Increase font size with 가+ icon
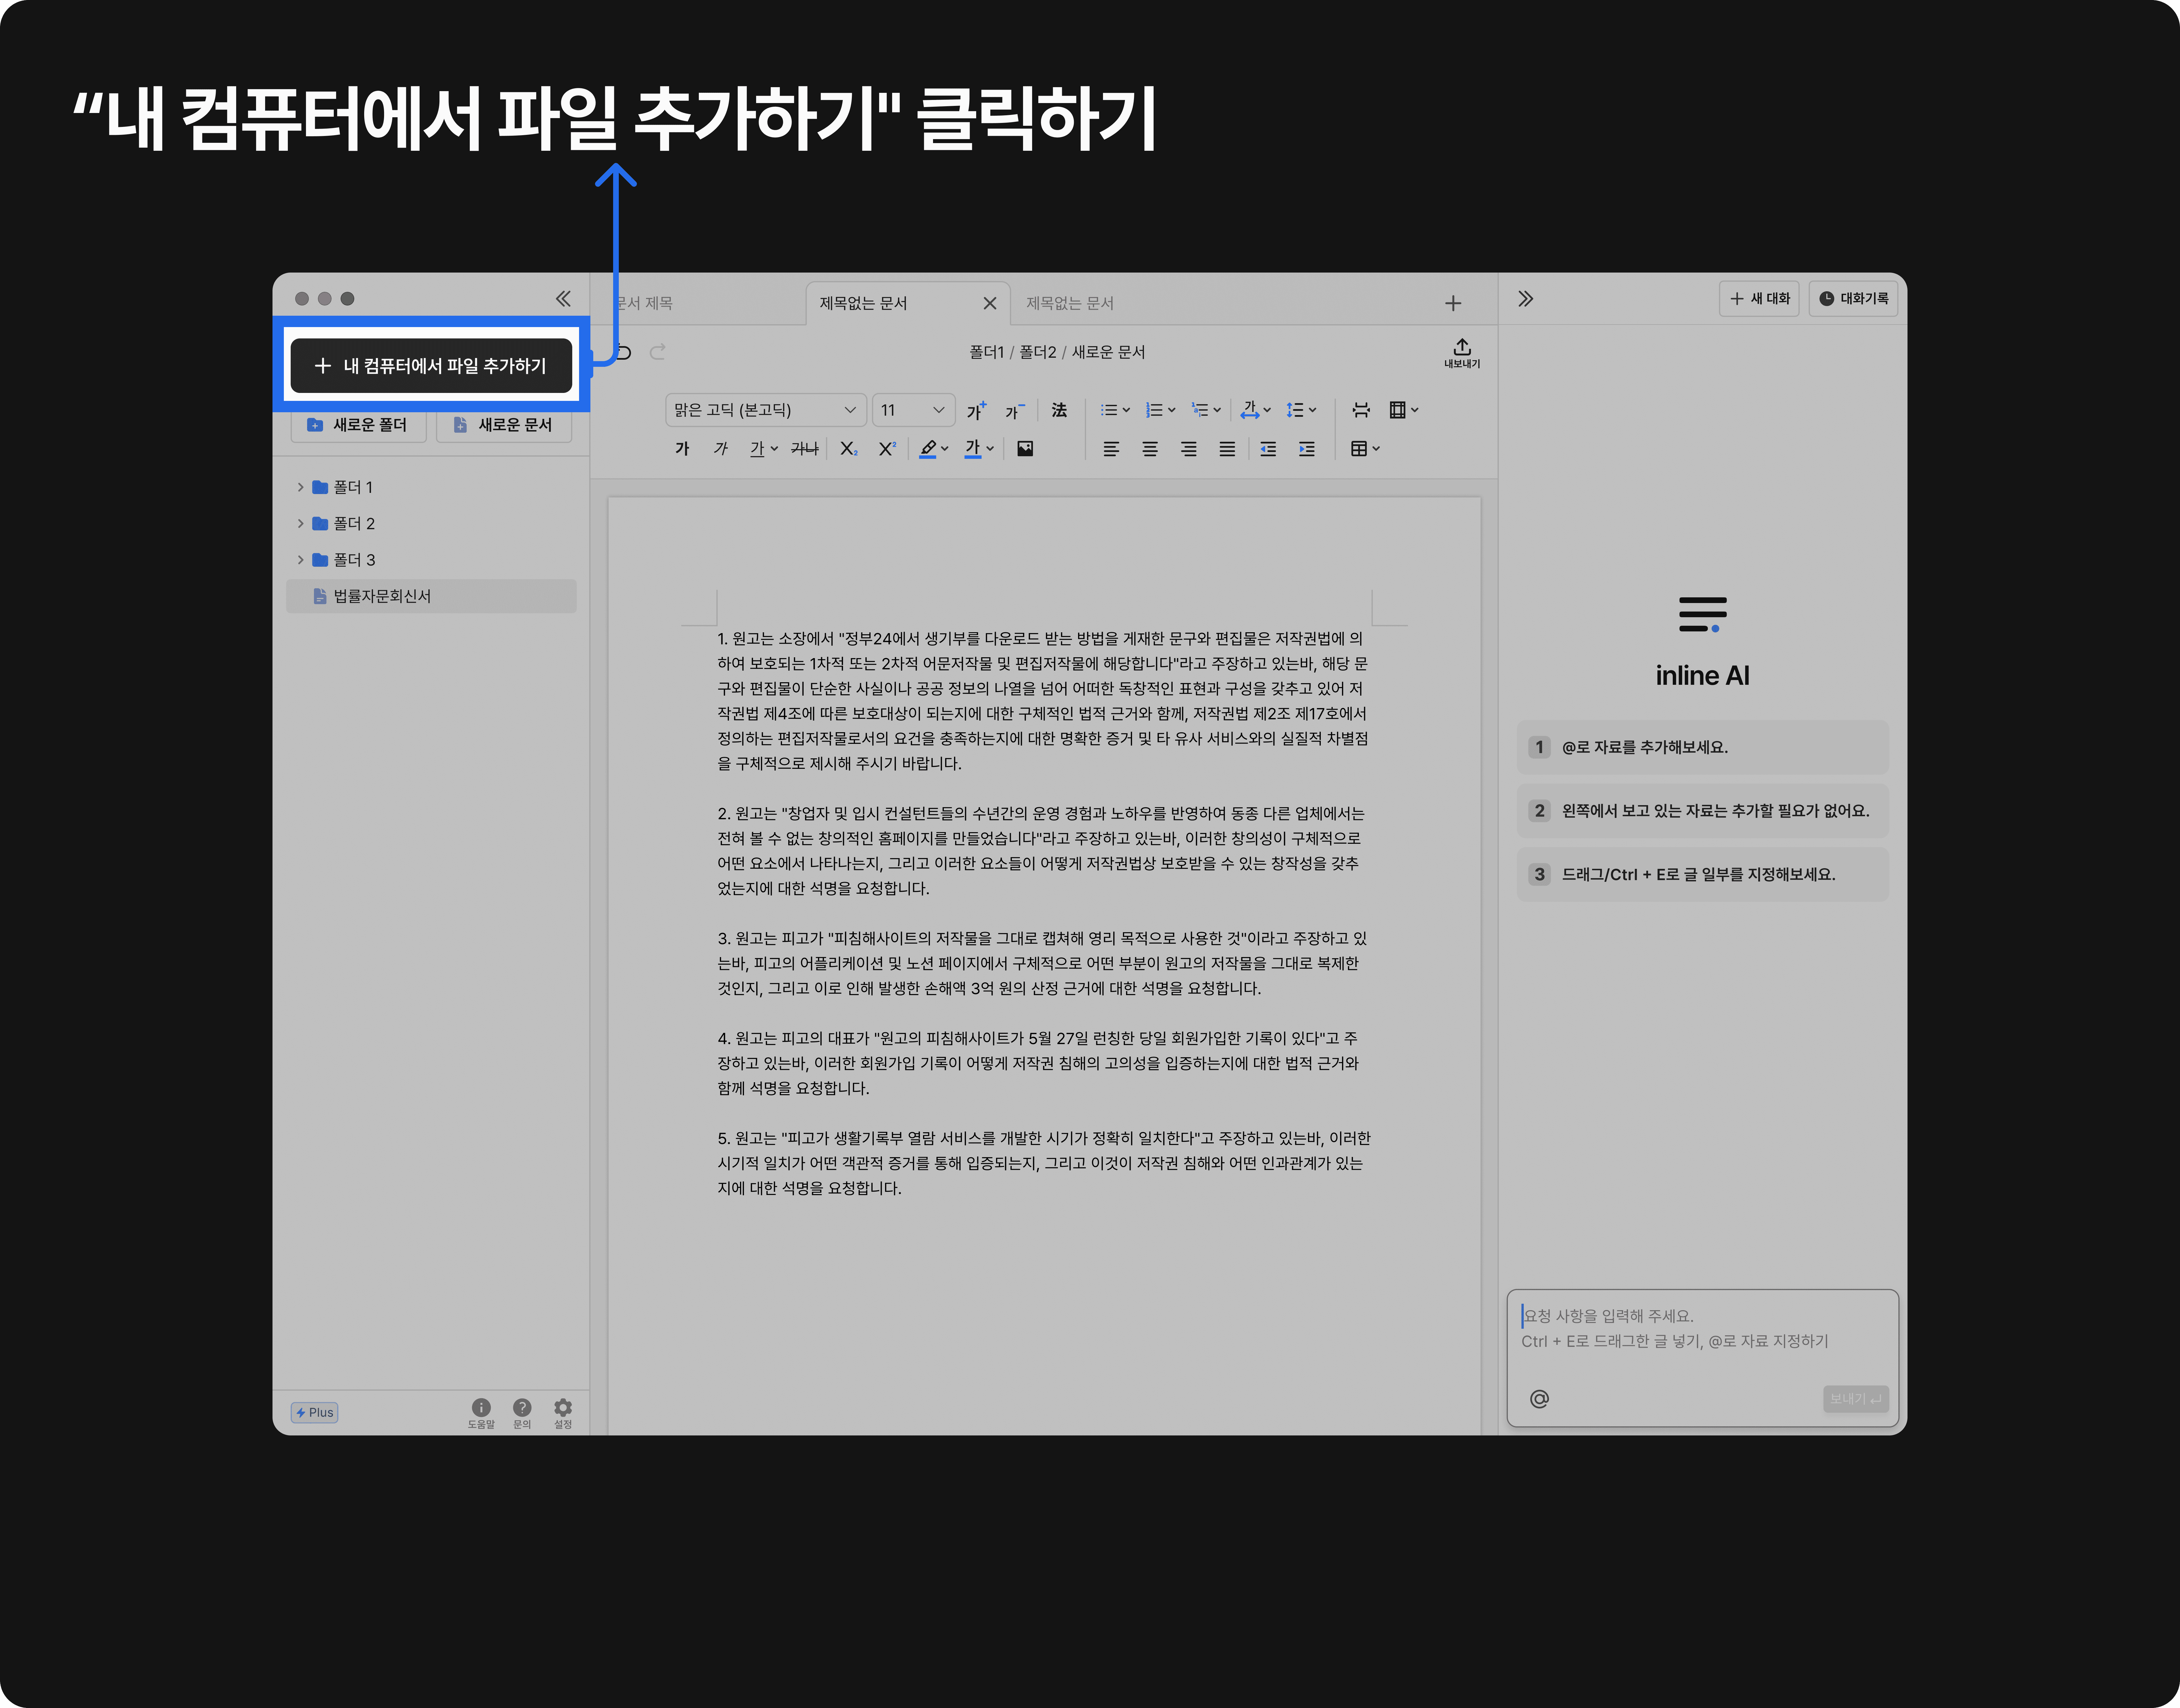 click(976, 410)
